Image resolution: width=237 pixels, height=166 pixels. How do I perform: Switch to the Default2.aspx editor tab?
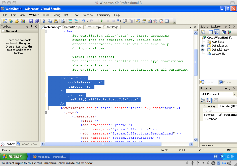(x=73, y=27)
